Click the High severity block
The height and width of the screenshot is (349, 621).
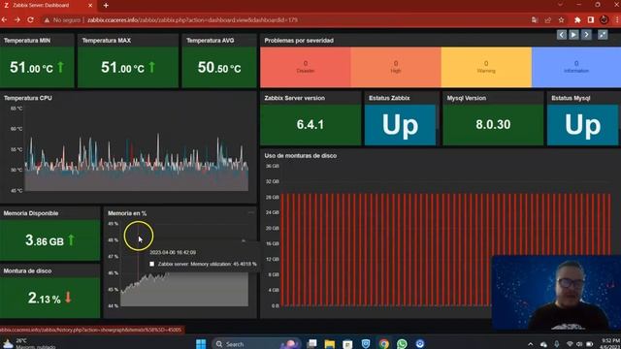396,67
